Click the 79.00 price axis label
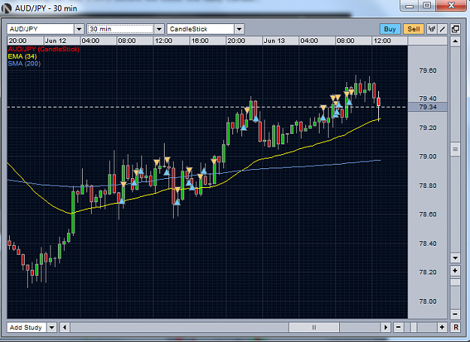Image resolution: width=470 pixels, height=342 pixels. (428, 156)
